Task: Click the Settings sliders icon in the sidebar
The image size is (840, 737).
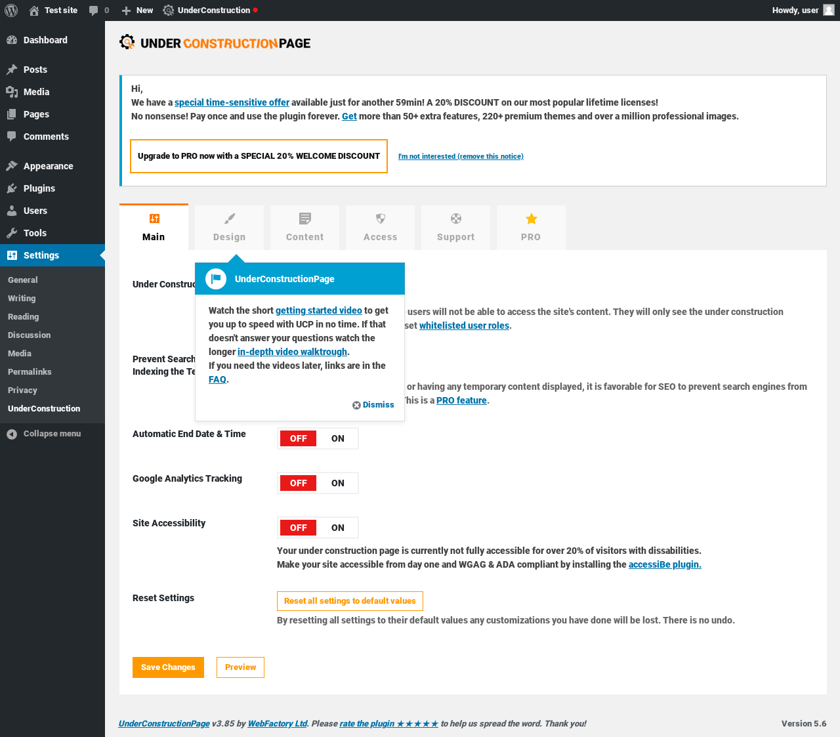Action: point(12,255)
